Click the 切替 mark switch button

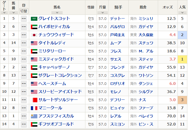[24, 11]
